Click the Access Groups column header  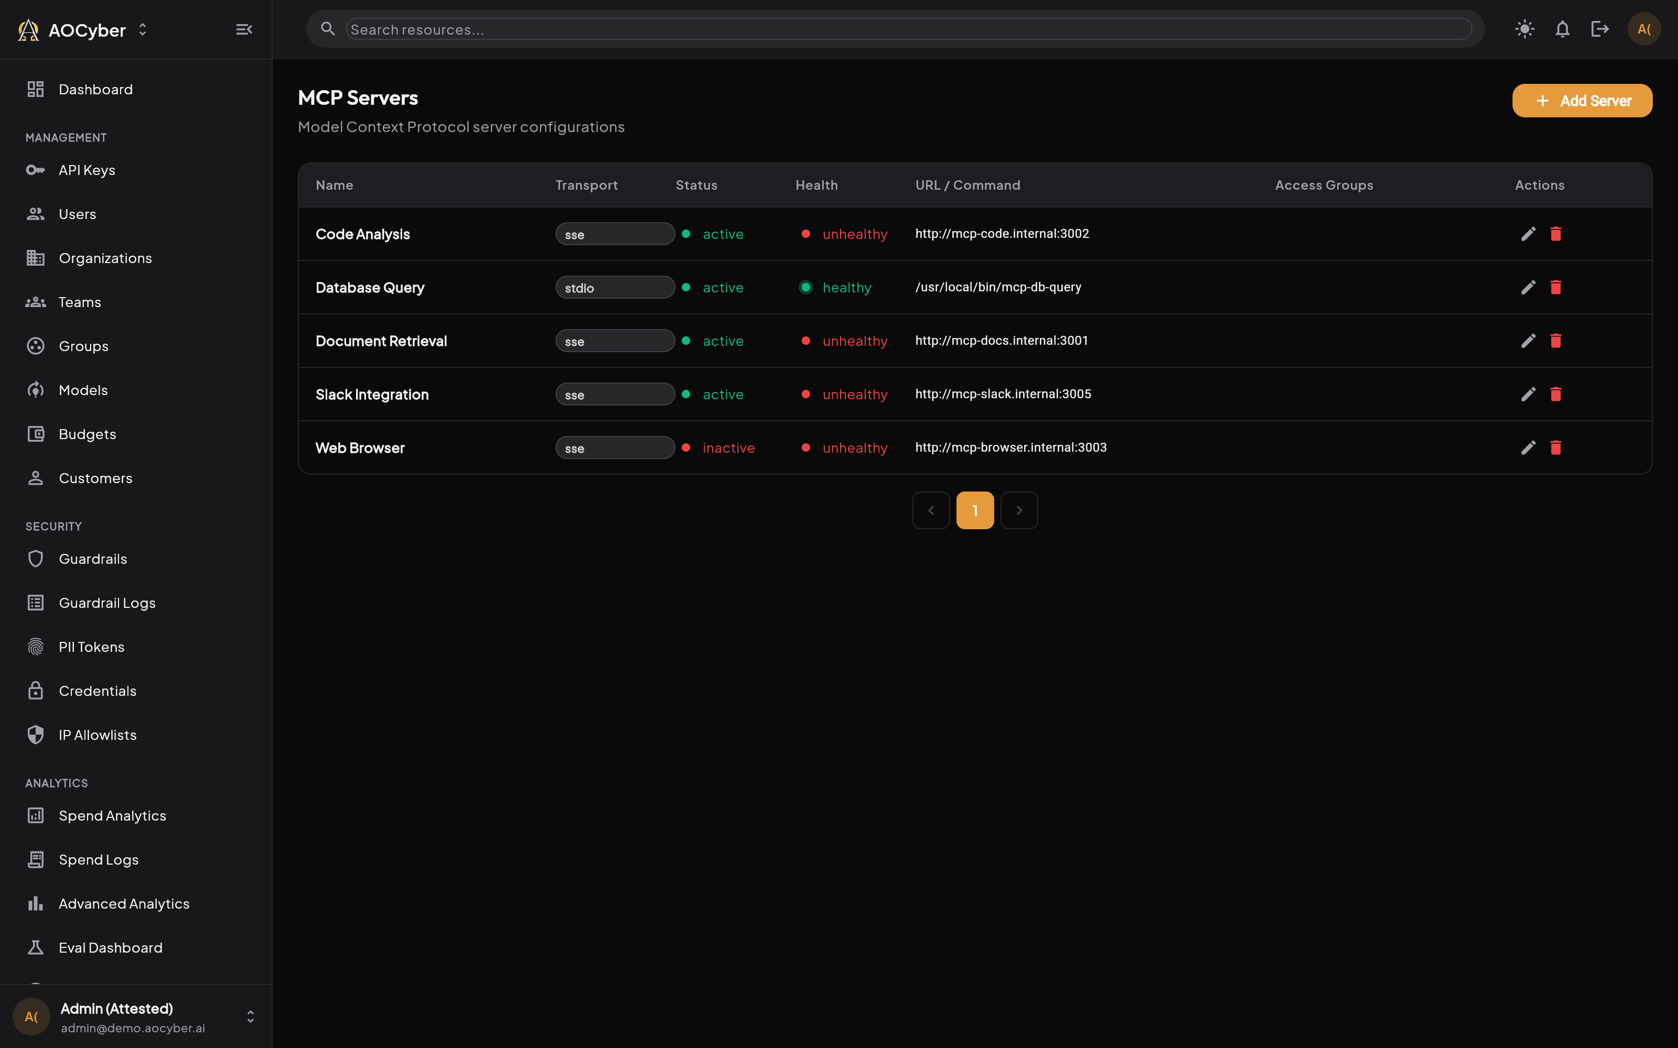click(x=1324, y=185)
